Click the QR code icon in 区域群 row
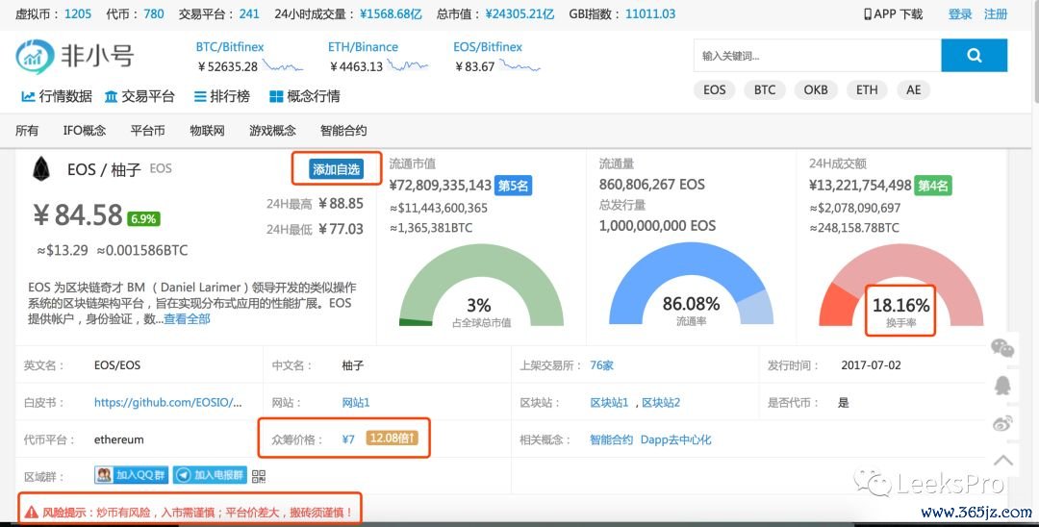 [259, 475]
